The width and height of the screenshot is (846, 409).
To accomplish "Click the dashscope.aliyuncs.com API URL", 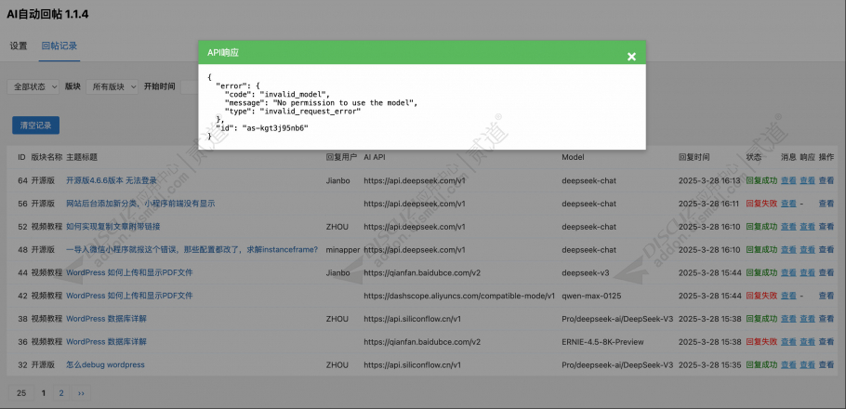I will [459, 296].
